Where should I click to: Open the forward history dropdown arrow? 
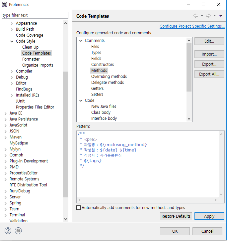click(x=215, y=16)
